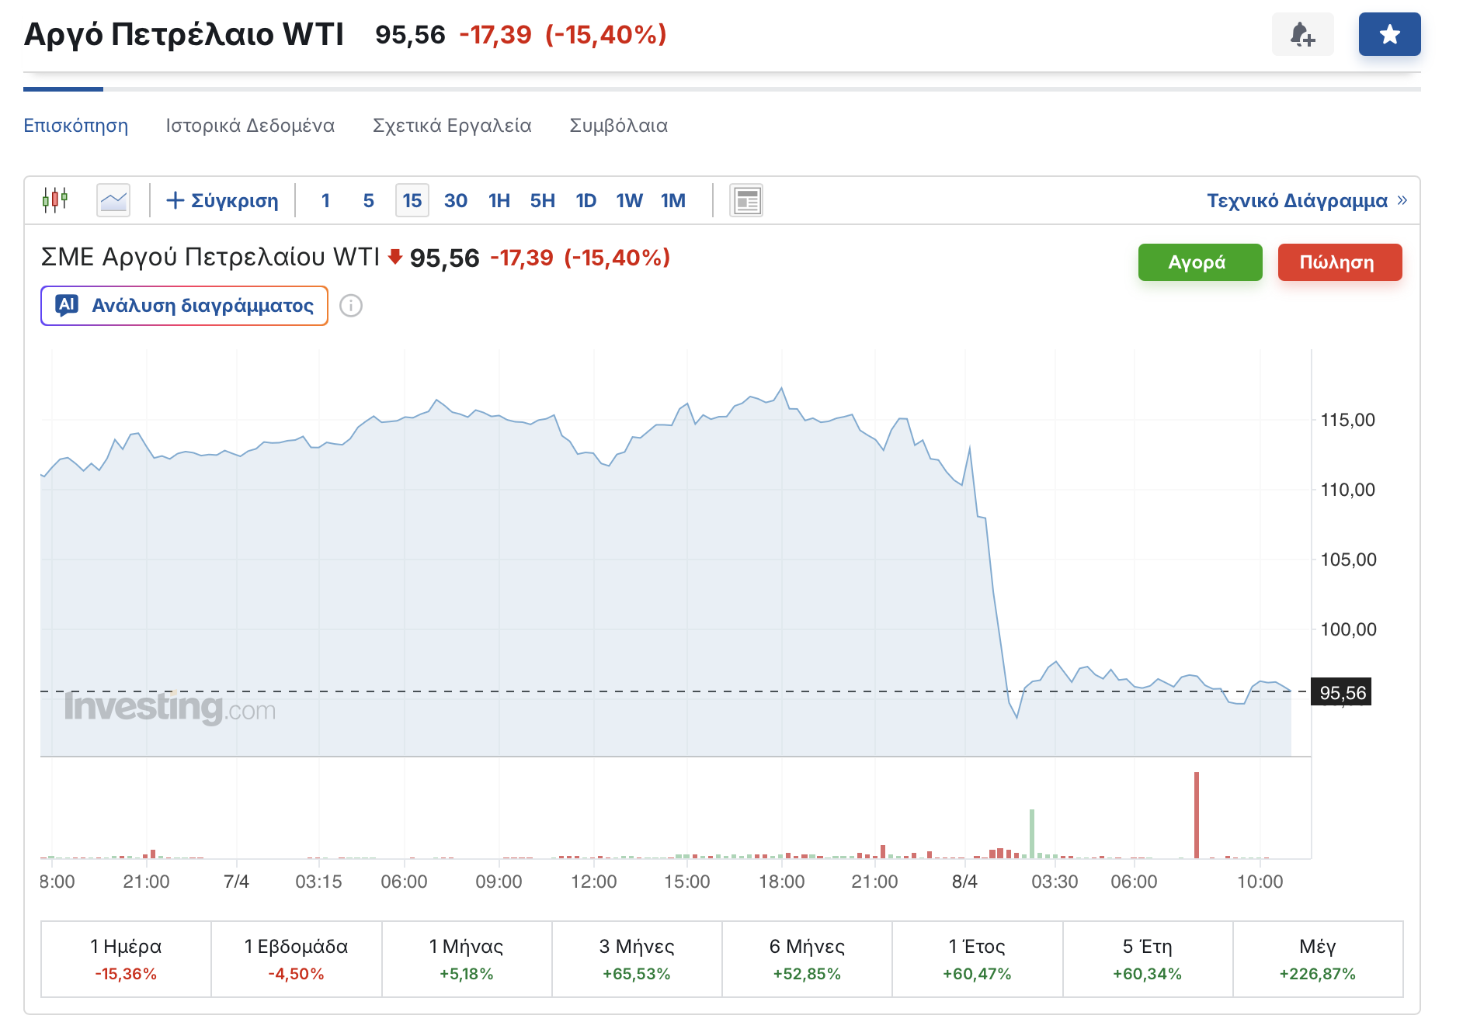
Task: Select the area chart type icon
Action: (113, 200)
